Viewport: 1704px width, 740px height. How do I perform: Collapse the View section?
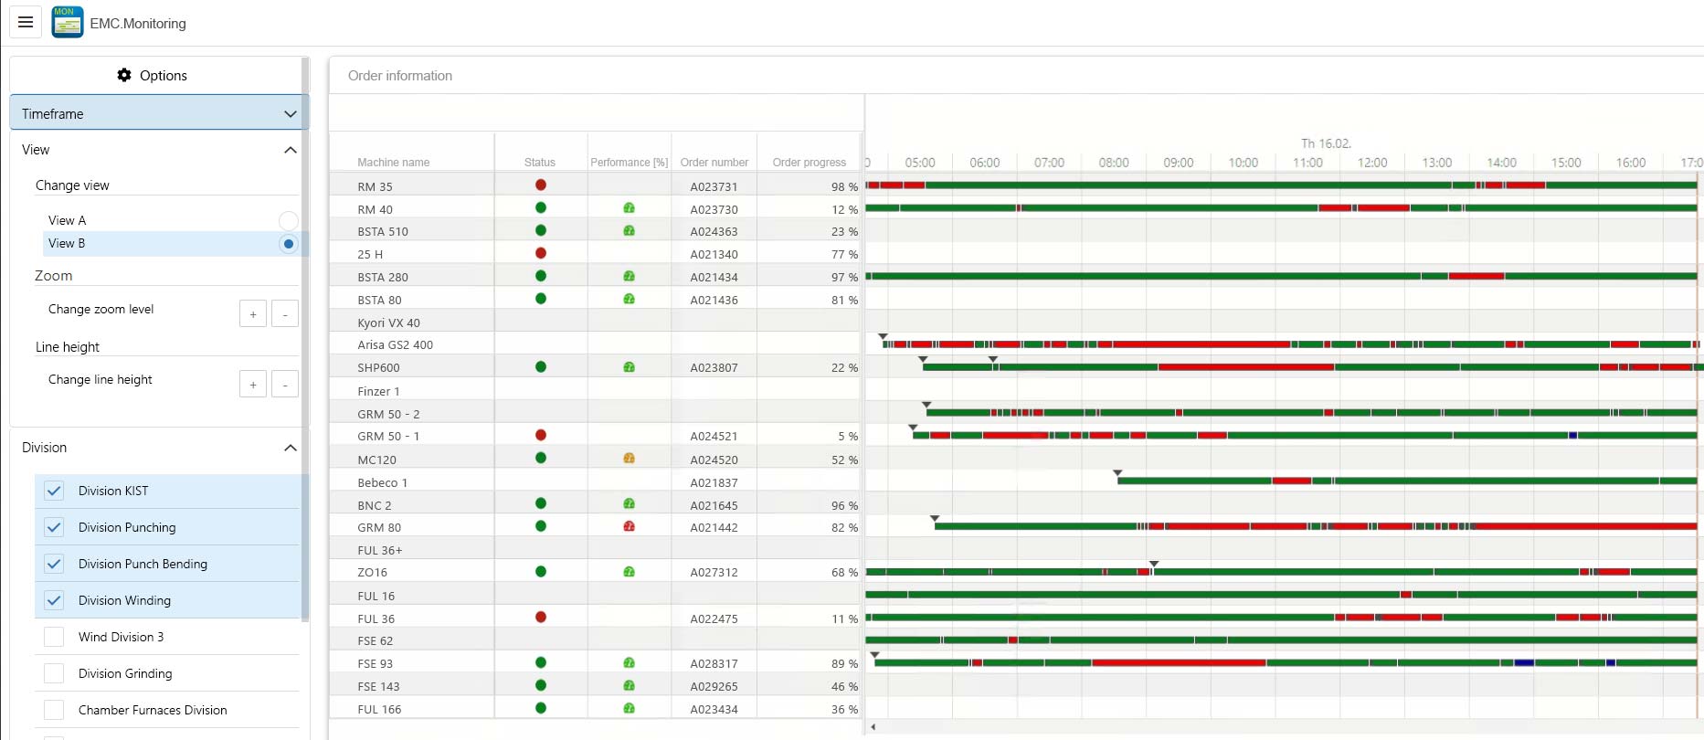pos(290,150)
